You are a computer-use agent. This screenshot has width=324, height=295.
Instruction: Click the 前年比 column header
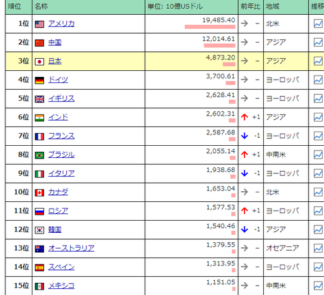(250, 7)
